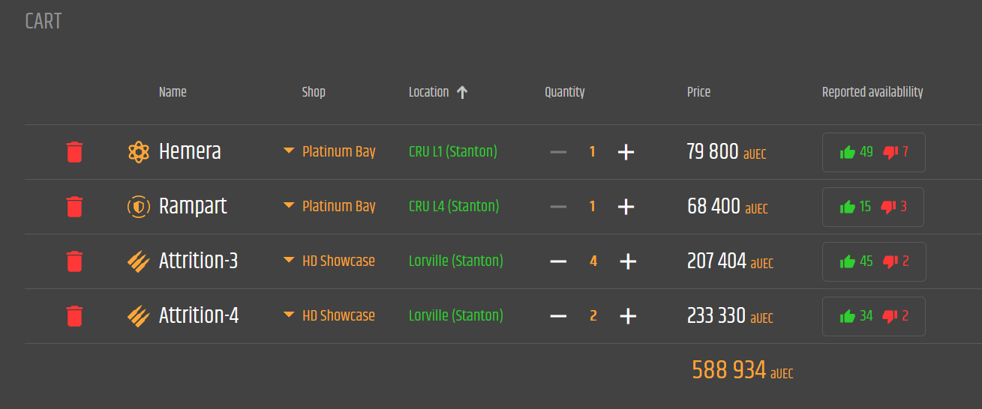
Task: Open the Attrition-3 item name link
Action: 199,261
